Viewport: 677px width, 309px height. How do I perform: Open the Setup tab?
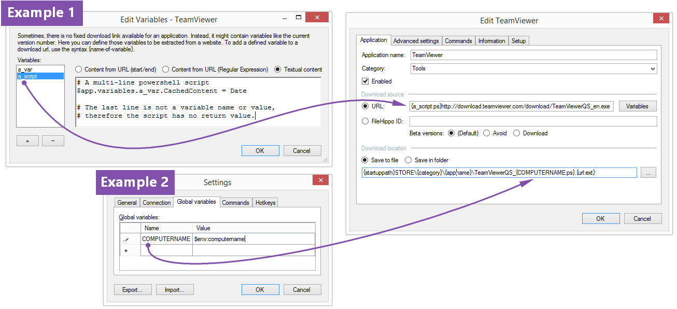click(x=518, y=41)
